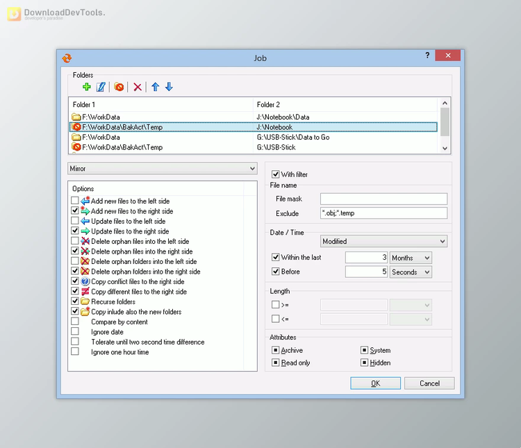Enable 'Add new files to the left side'
The height and width of the screenshot is (448, 521).
click(75, 201)
